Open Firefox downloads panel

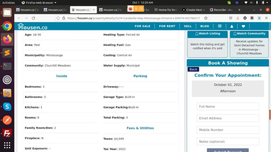coord(238,18)
